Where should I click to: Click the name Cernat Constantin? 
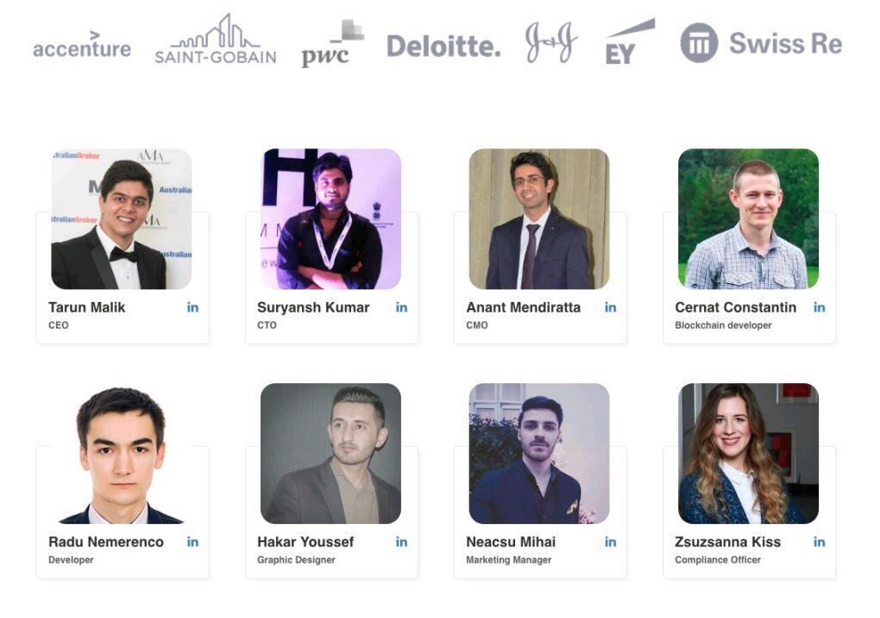pyautogui.click(x=735, y=307)
